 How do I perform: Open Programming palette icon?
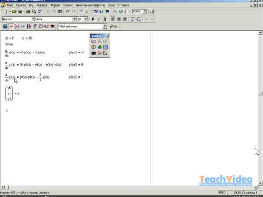(41, 26)
